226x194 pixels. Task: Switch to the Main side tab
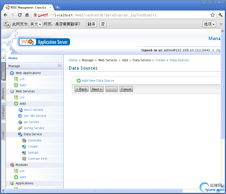point(3,71)
